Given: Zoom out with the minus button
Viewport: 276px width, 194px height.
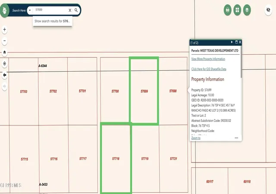Looking at the screenshot, I should [5, 41].
